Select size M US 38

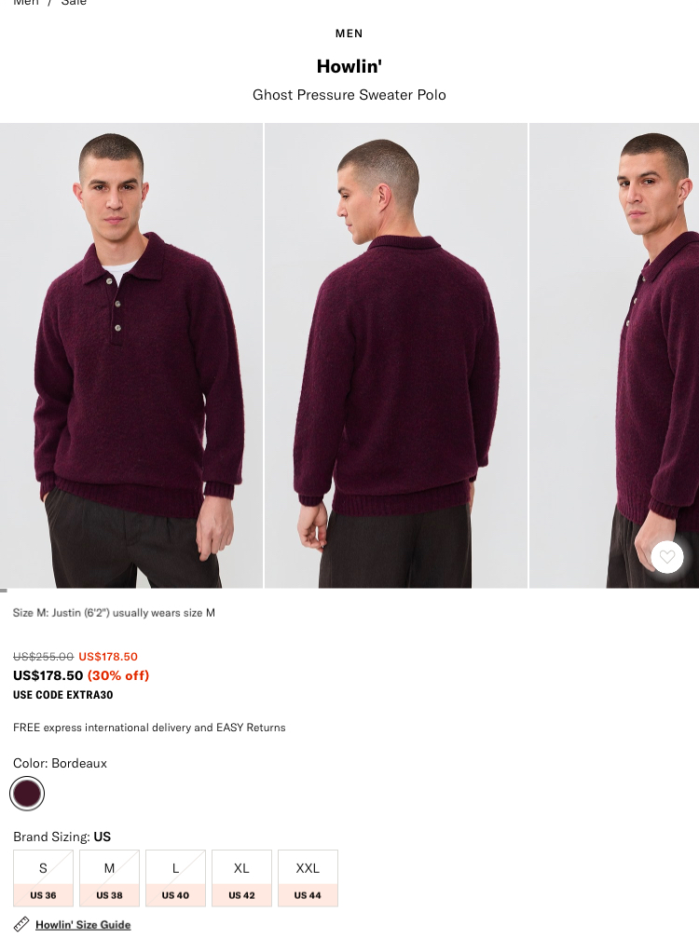pyautogui.click(x=109, y=878)
